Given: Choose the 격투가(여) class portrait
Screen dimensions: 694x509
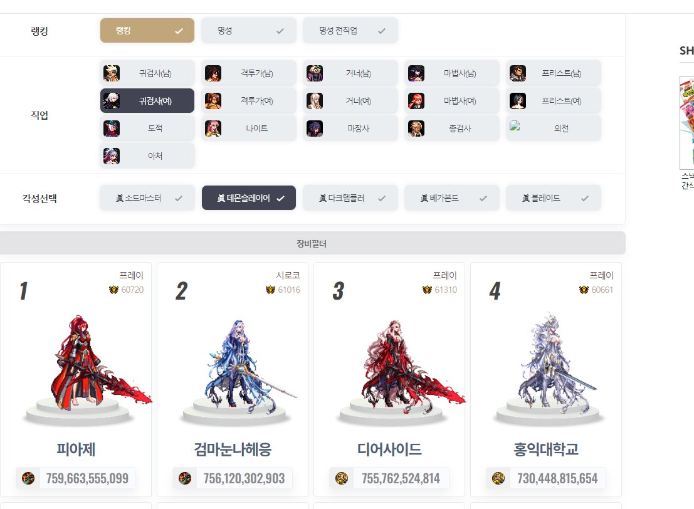Looking at the screenshot, I should (213, 101).
